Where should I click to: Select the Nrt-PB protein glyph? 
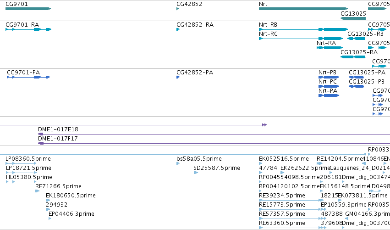coord(329,77)
